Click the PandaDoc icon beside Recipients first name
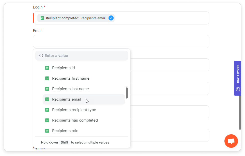245x156 pixels. [47, 78]
